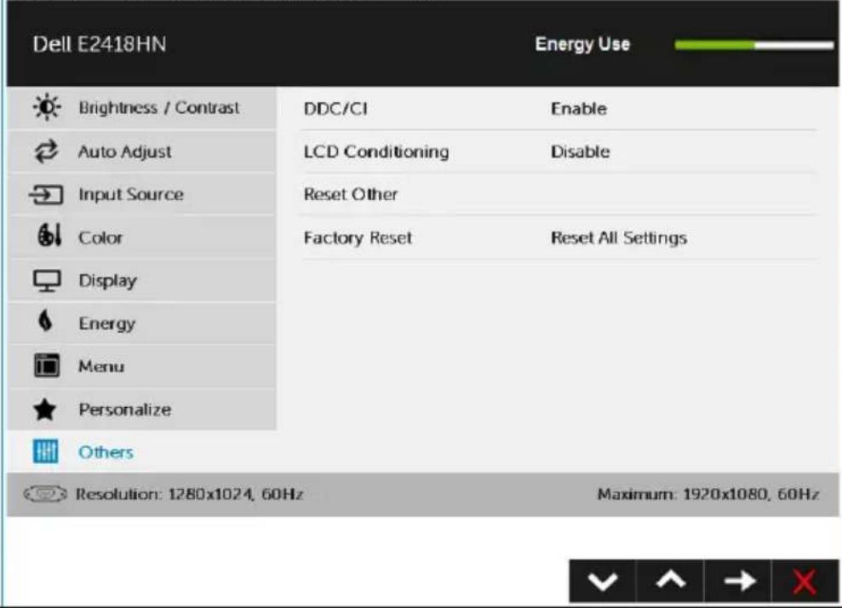Select the Energy menu entry
Viewport: 842px width, 608px height.
click(142, 324)
